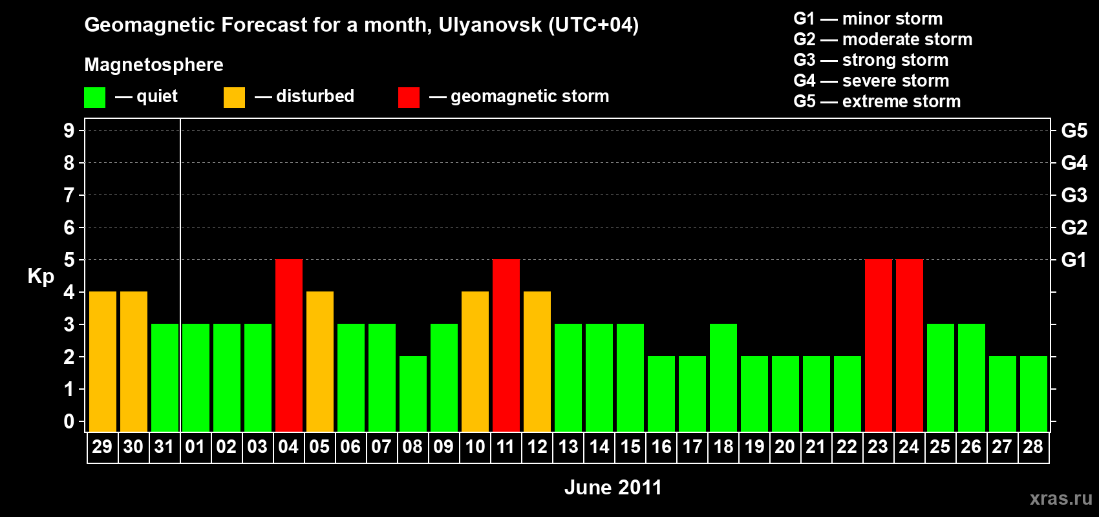This screenshot has height=517, width=1099.
Task: Select the green bar for June 16
Action: tap(661, 394)
